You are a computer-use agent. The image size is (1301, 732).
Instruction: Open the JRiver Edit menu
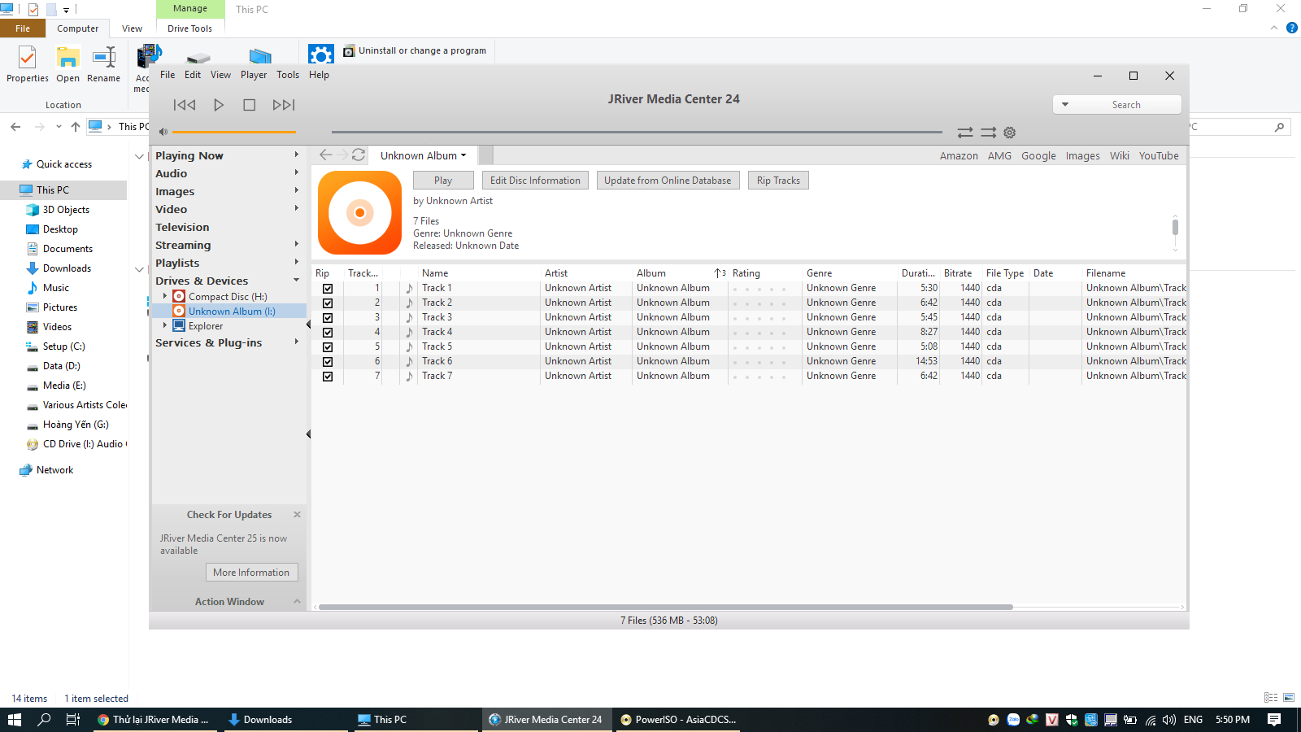point(193,75)
